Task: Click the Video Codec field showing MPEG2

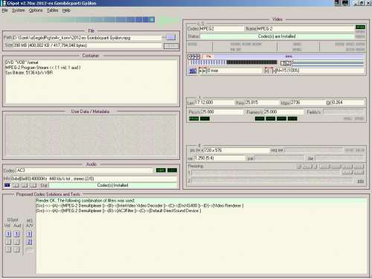Action: pos(222,28)
